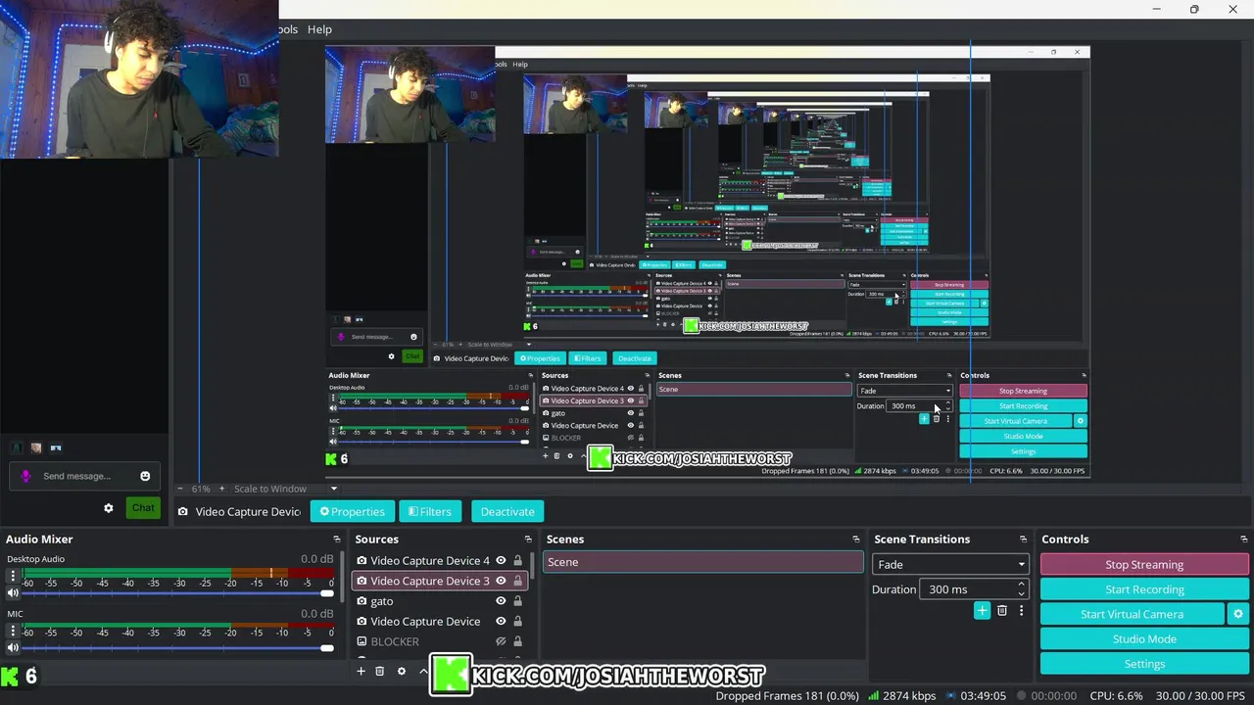The width and height of the screenshot is (1254, 705).
Task: Hide the plain Video Capture Device source
Action: (x=501, y=621)
